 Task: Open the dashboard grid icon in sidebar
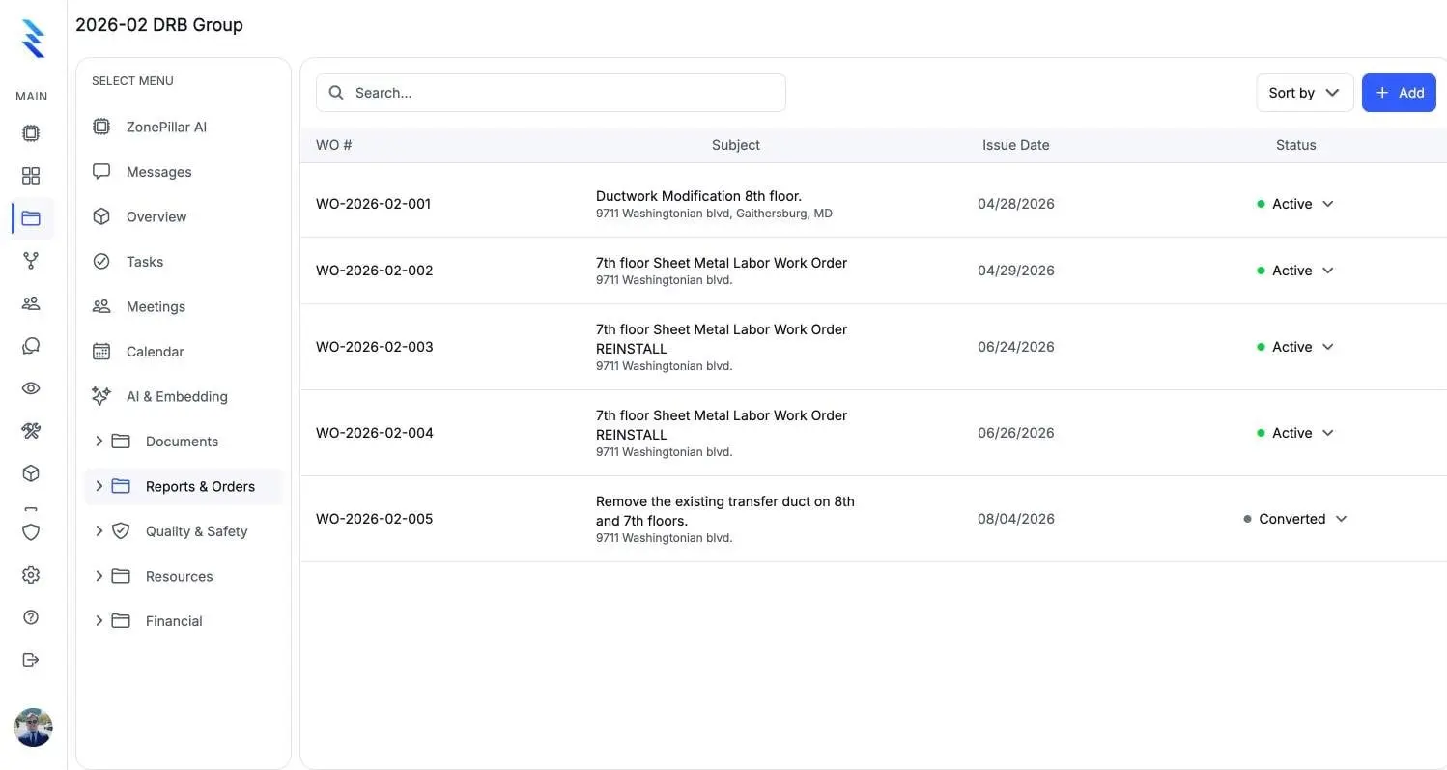click(x=31, y=176)
